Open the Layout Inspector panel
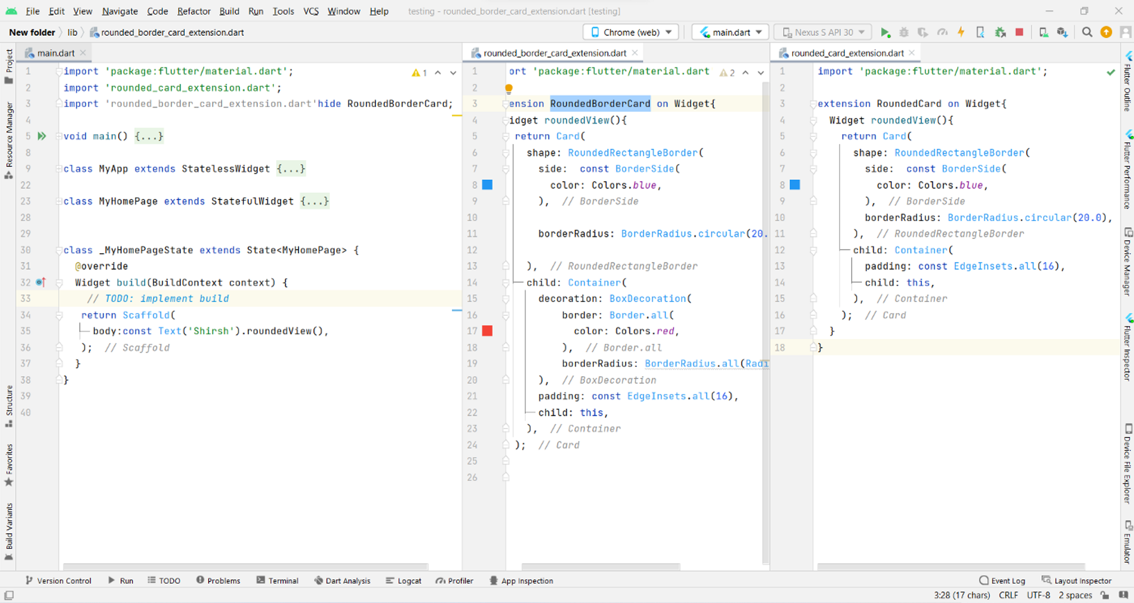 click(1076, 580)
